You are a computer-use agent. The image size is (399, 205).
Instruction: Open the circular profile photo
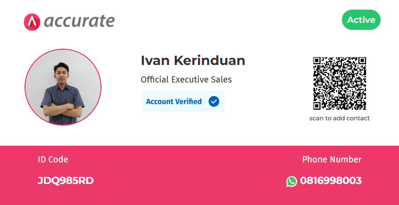tap(63, 87)
